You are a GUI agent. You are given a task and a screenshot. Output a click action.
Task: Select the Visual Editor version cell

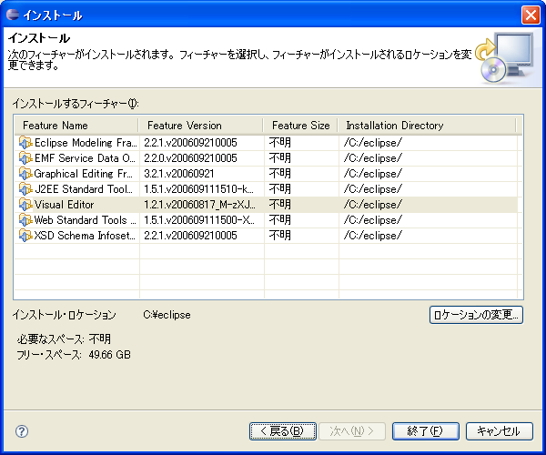199,205
